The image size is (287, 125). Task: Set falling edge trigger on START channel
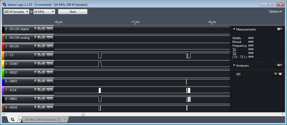[x=46, y=64]
